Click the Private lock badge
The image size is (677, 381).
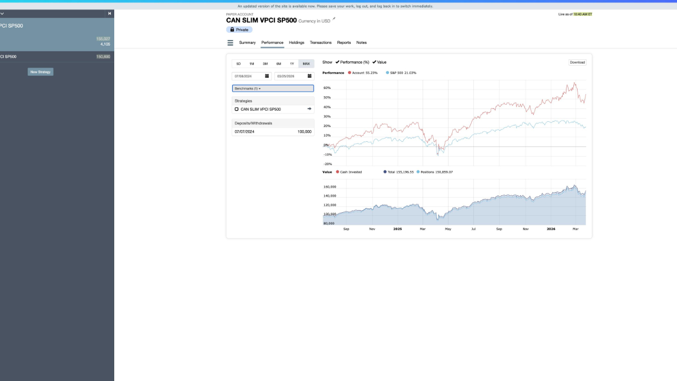[239, 30]
